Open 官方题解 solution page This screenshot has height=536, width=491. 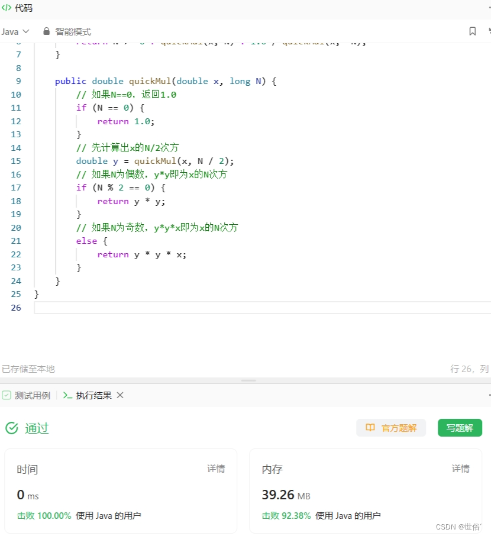[391, 428]
